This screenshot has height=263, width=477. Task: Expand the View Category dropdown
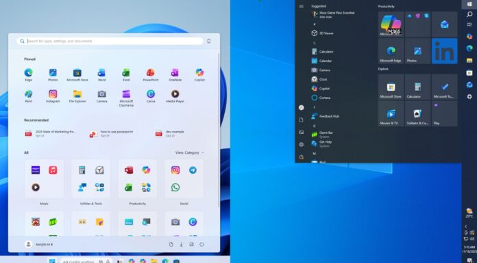pyautogui.click(x=190, y=152)
